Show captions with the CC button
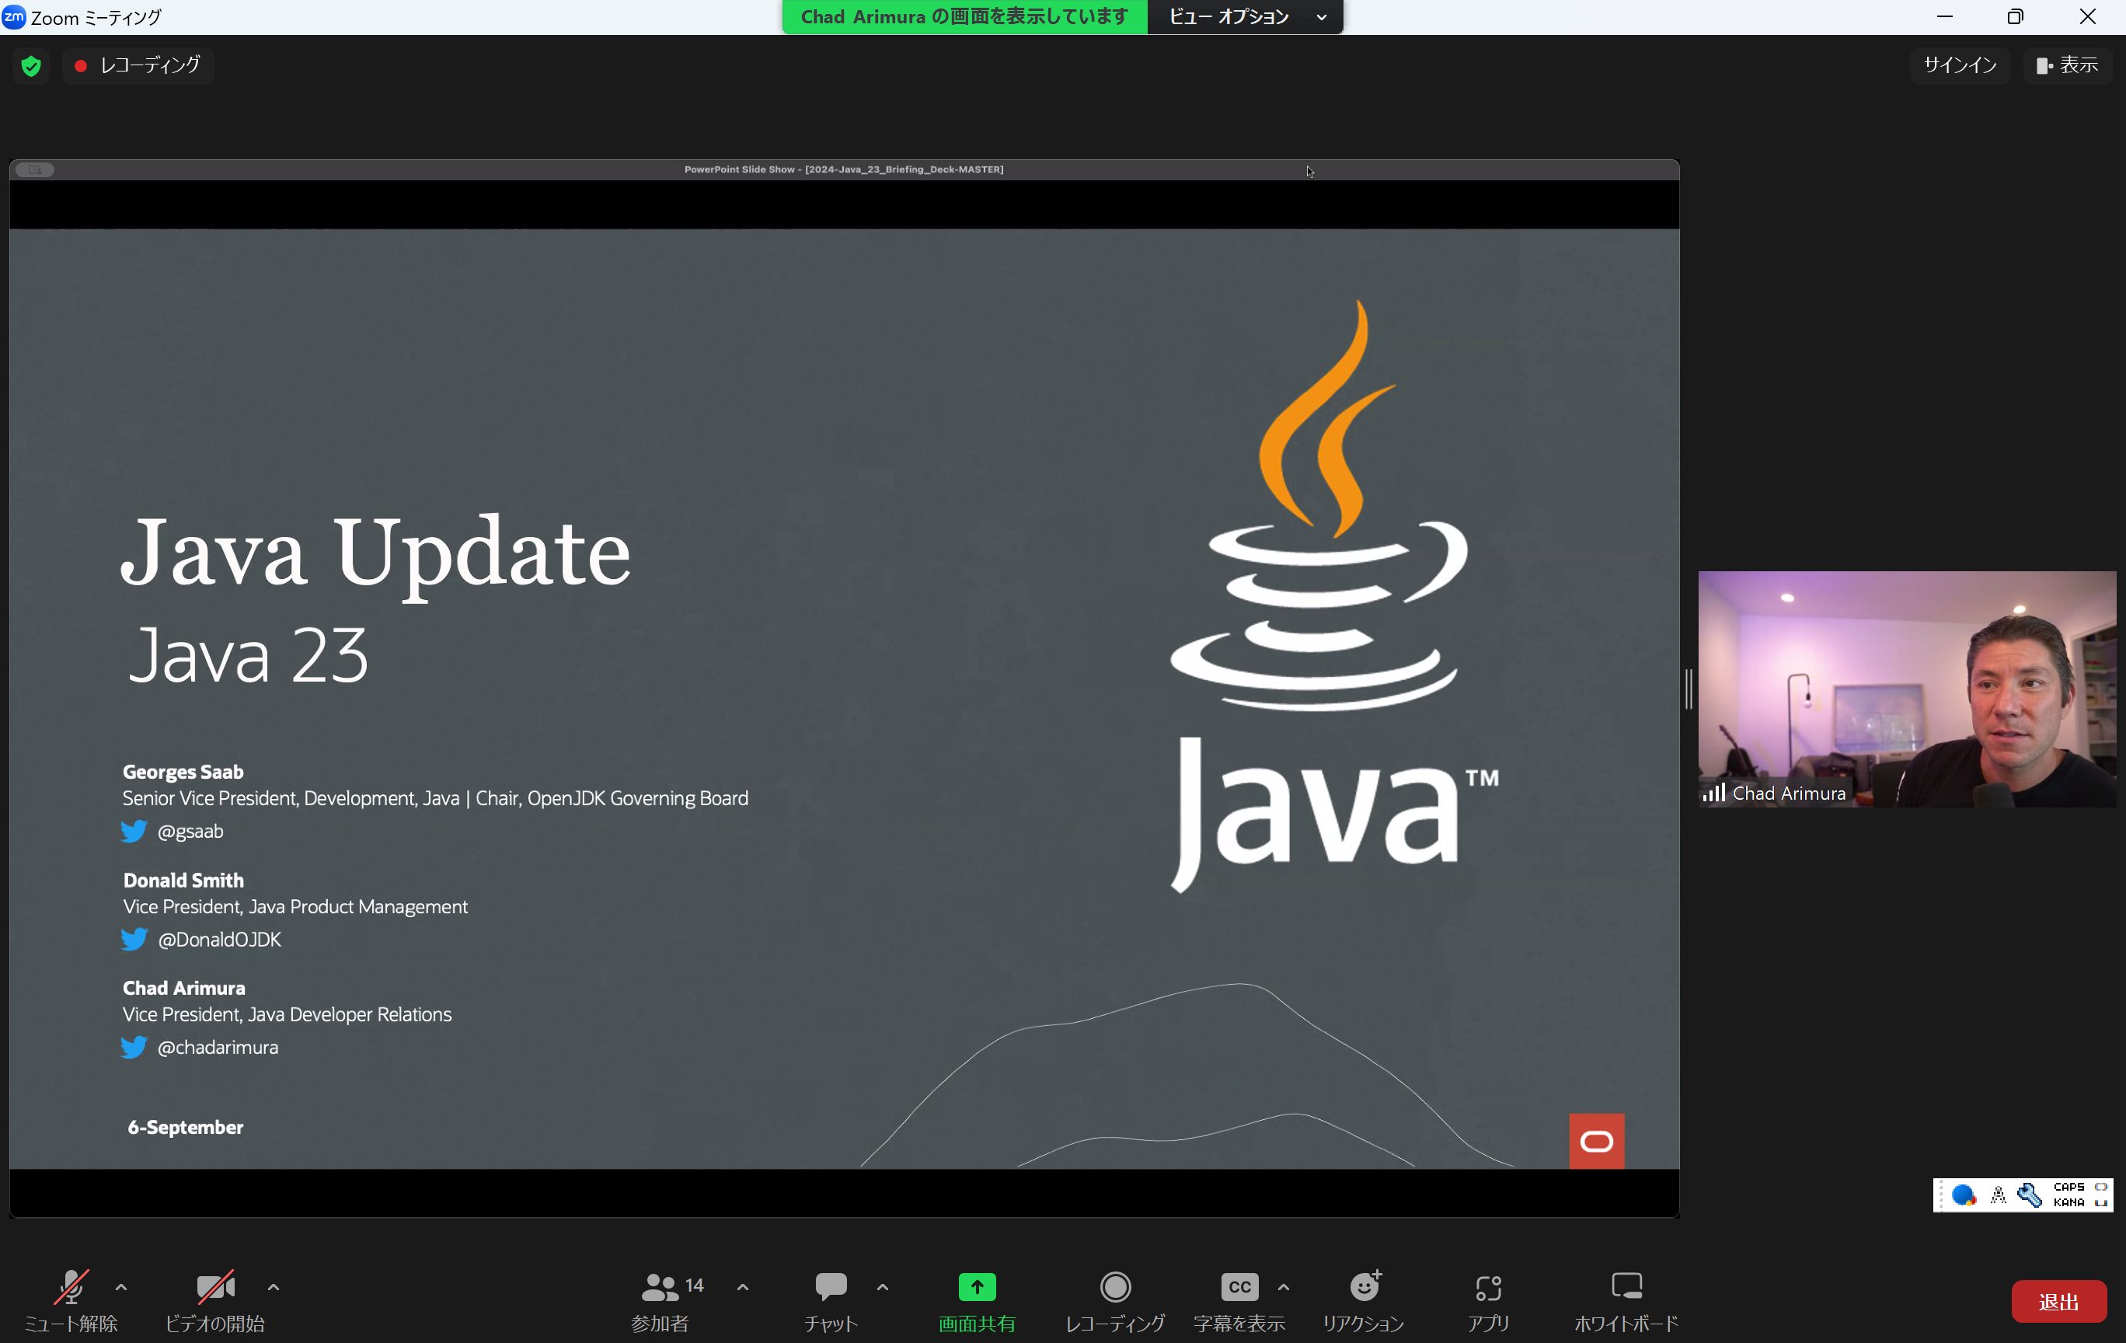Screen dimensions: 2126x1343 [1239, 1300]
